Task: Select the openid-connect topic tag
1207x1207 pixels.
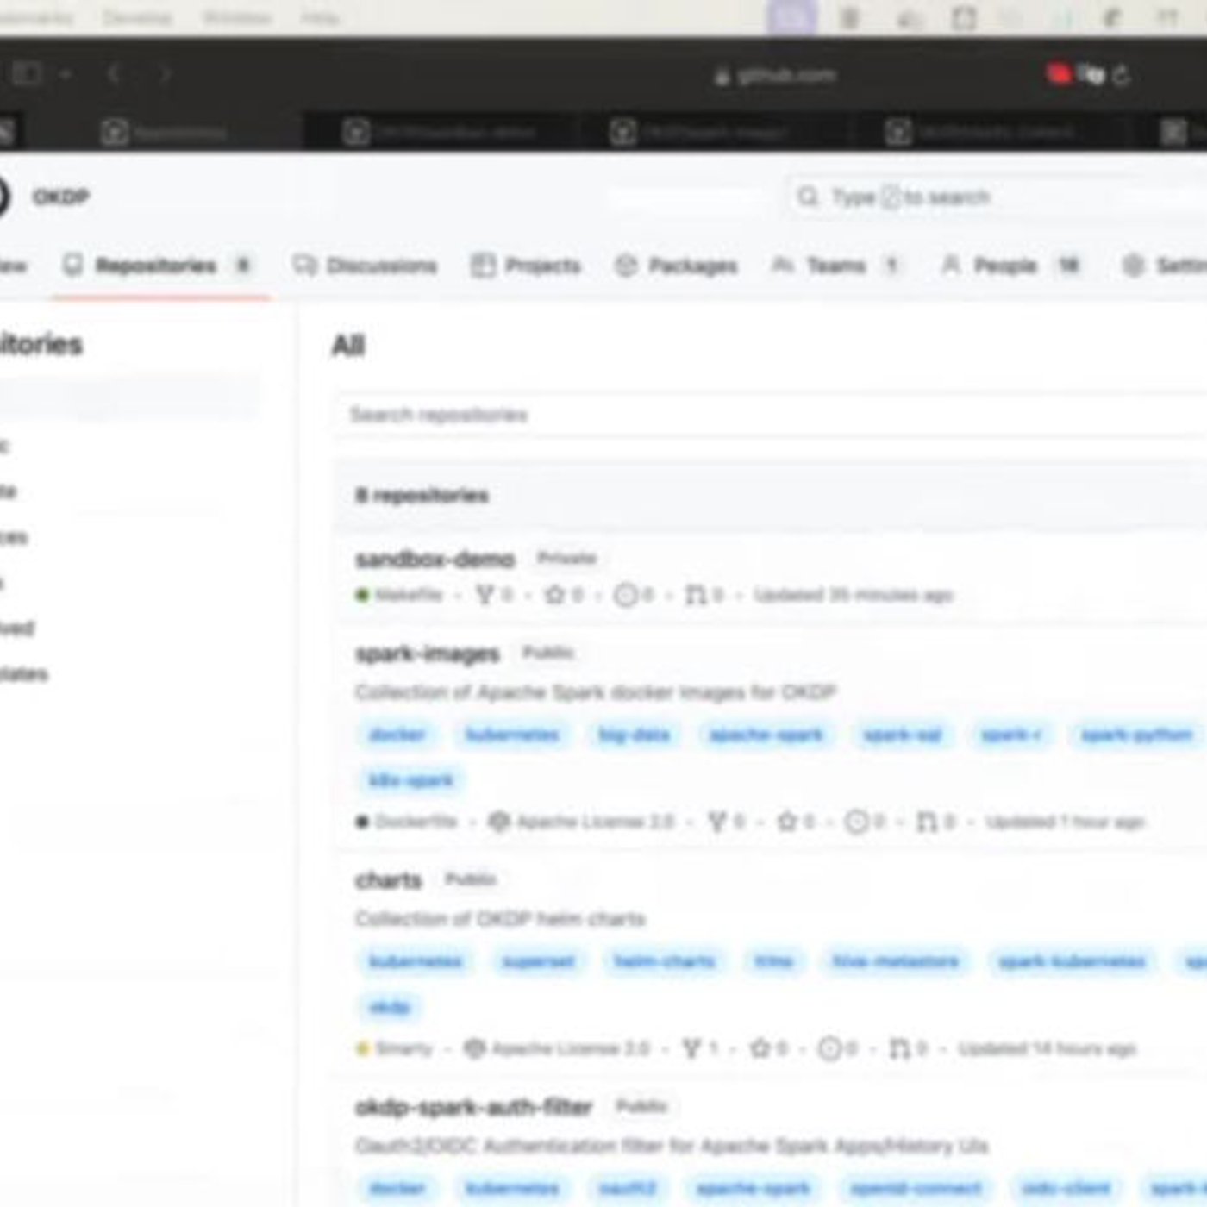Action: 916,1188
